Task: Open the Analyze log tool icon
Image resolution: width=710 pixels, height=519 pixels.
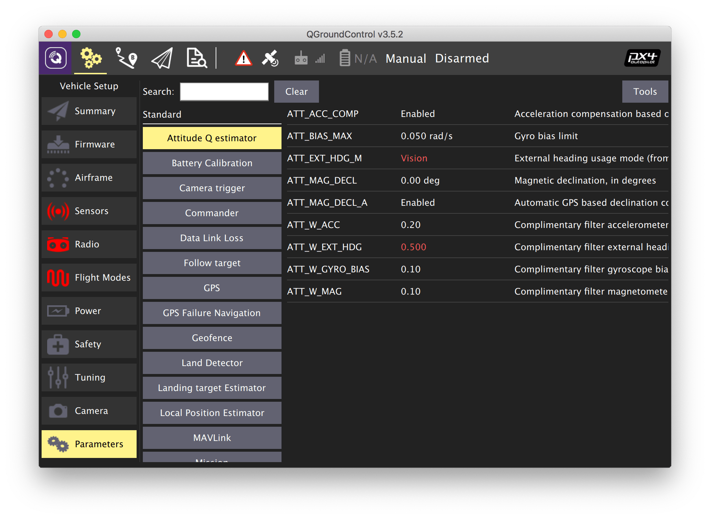Action: [197, 58]
